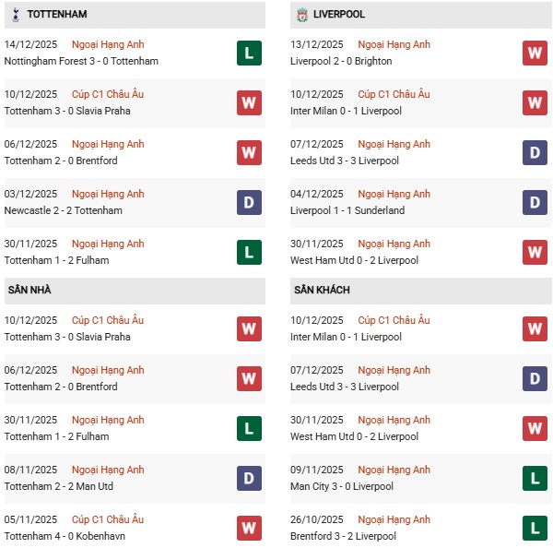Open Ngoại Hạng Anh link dated 26/10/2025
This screenshot has width=553, height=548.
[394, 519]
